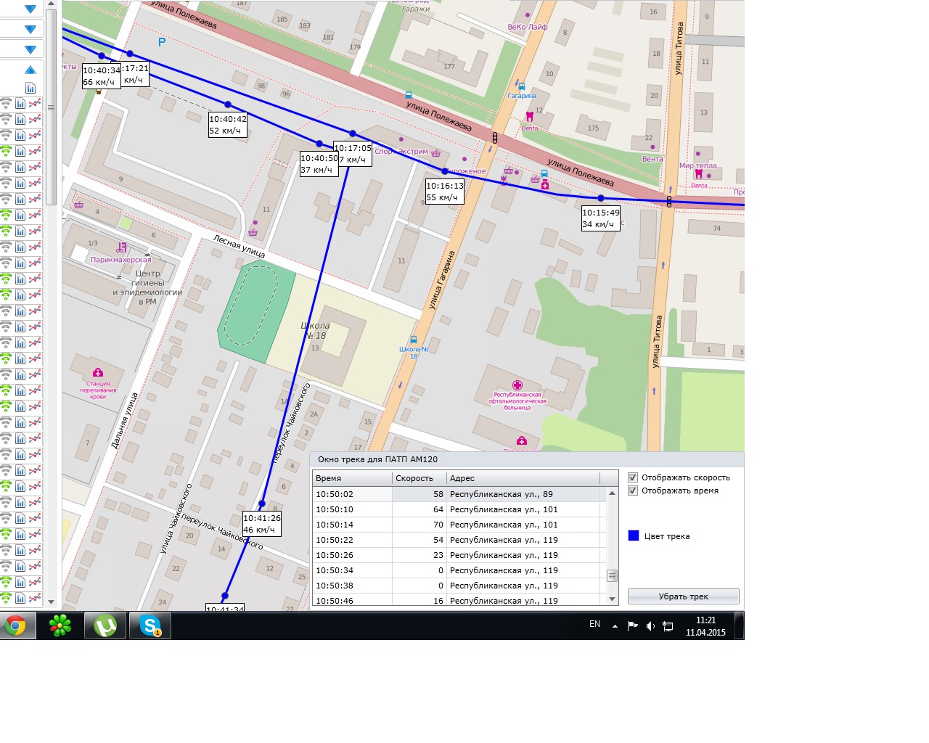Sort the track table by 'Скорость' column

[417, 478]
